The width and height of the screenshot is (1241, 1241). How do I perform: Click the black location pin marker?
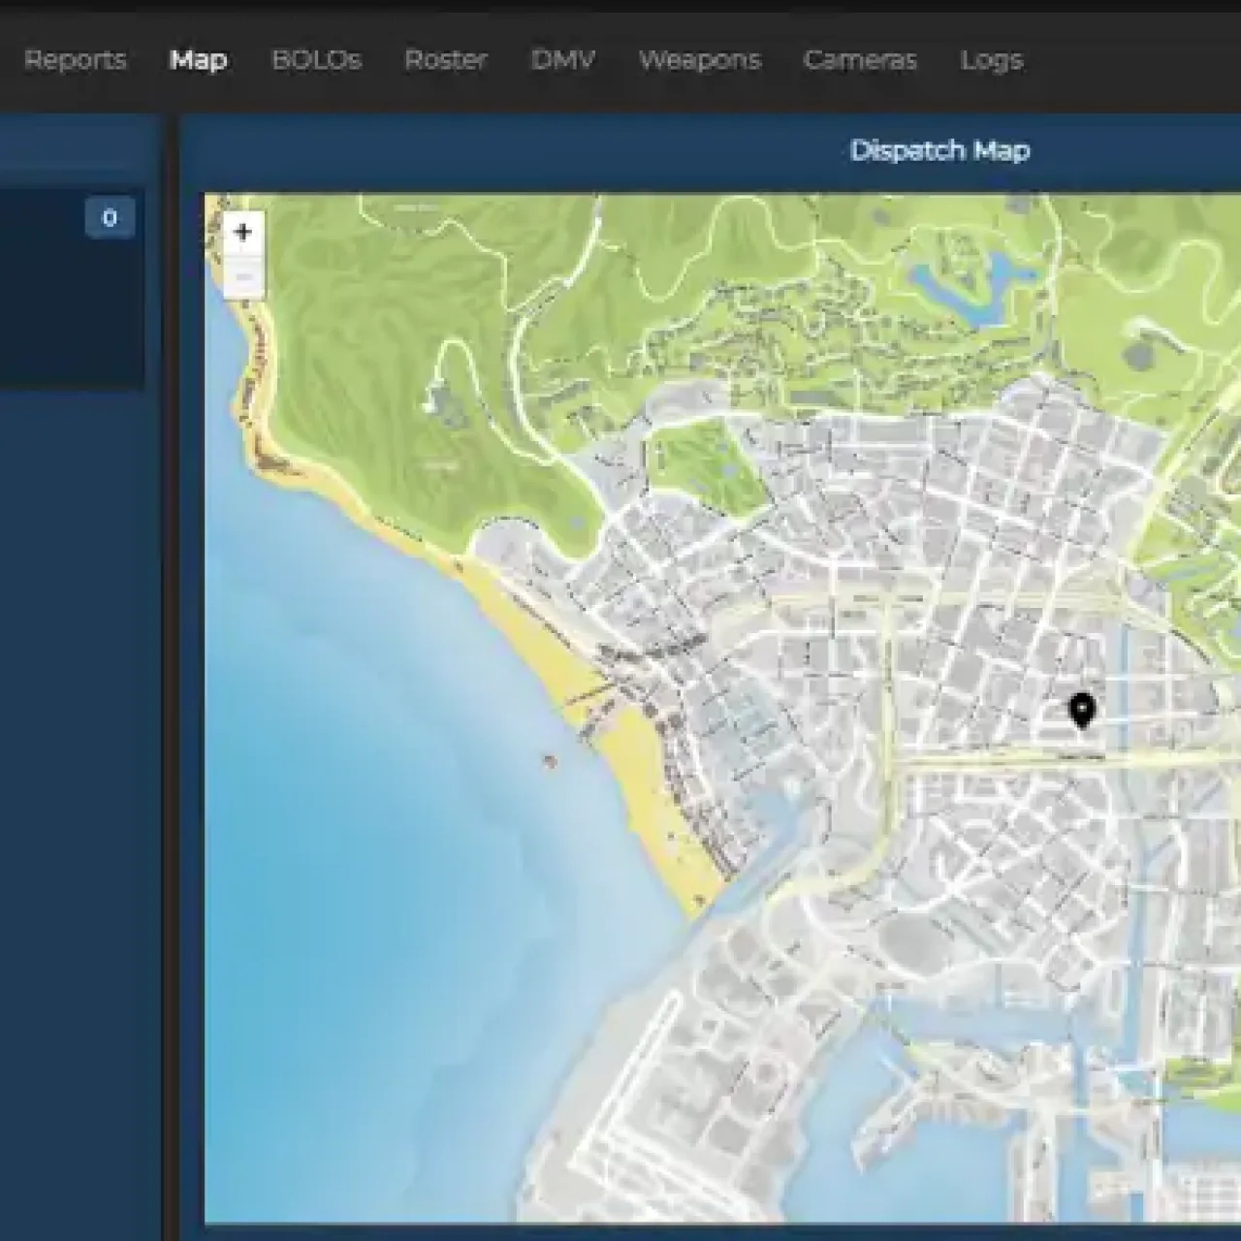[x=1082, y=711]
